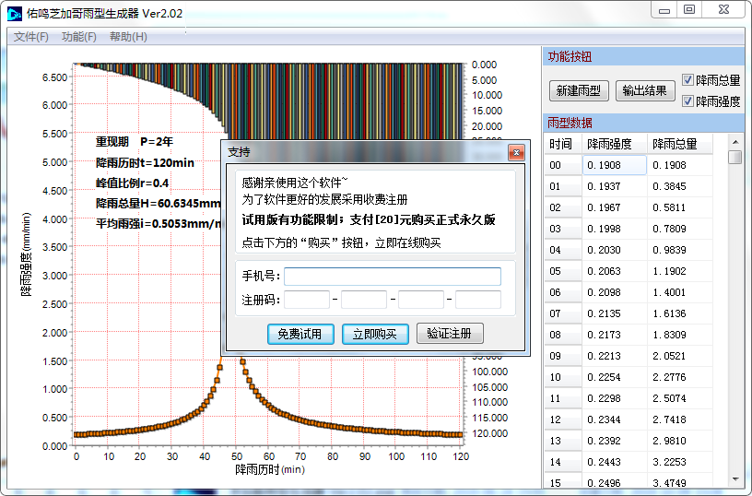The image size is (752, 496).
Task: Click the last 注册码 segment box
Action: pyautogui.click(x=477, y=300)
